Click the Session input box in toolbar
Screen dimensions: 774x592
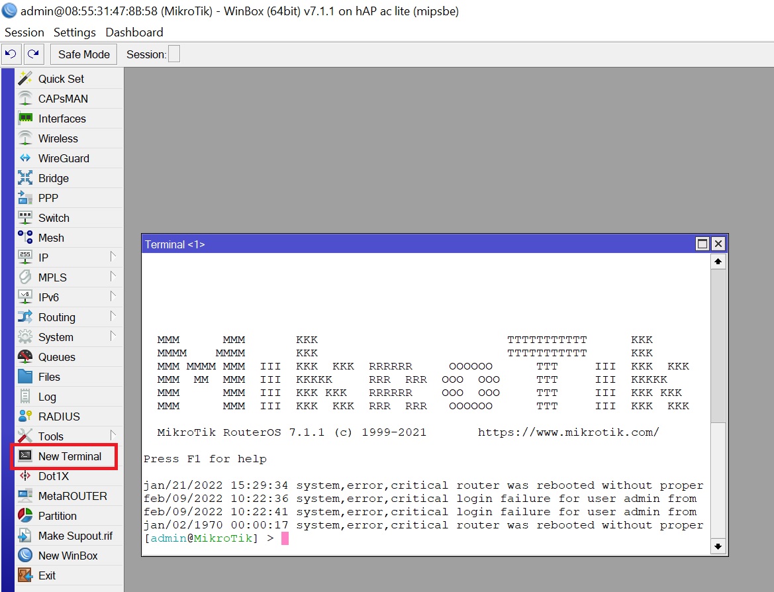click(x=173, y=54)
